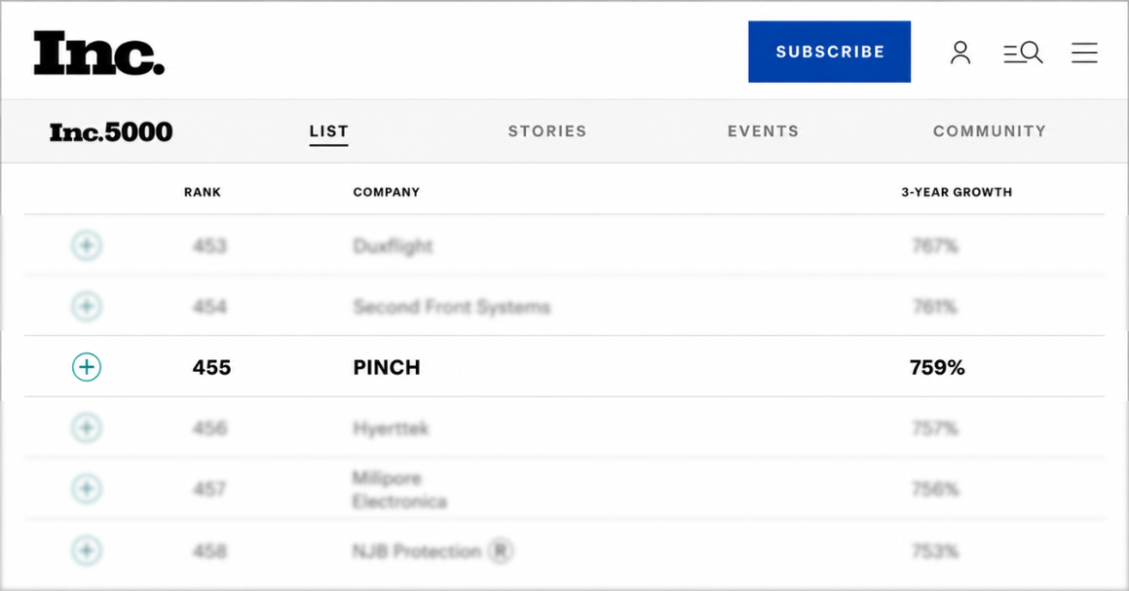Image resolution: width=1129 pixels, height=591 pixels.
Task: Expand the PINCH row plus icon
Action: 87,367
